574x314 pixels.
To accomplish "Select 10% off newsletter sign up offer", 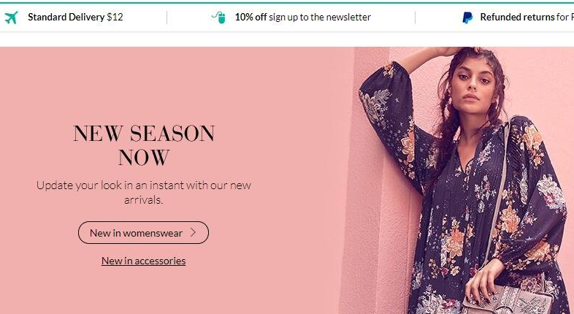I will coord(303,18).
